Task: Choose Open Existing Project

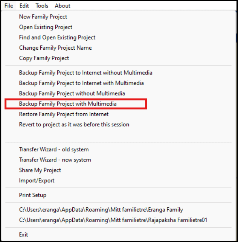Action: click(46, 27)
